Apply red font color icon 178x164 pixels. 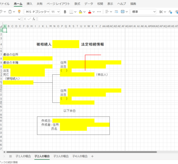[90, 12]
